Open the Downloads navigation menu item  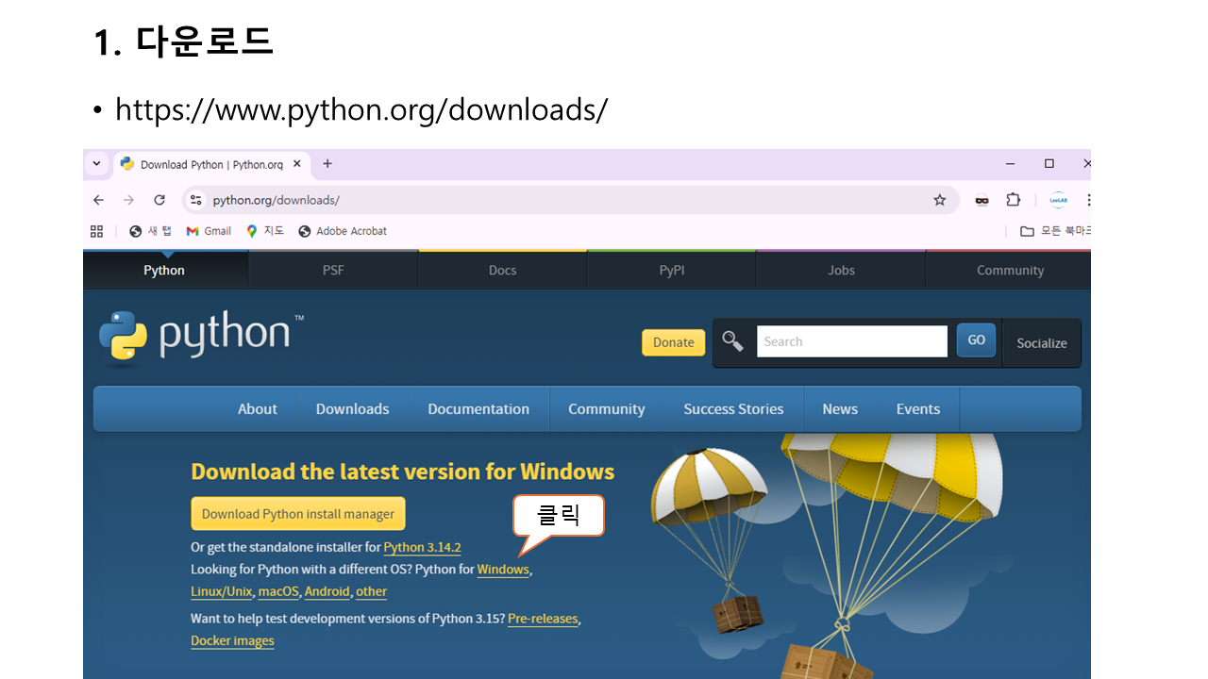tap(352, 409)
